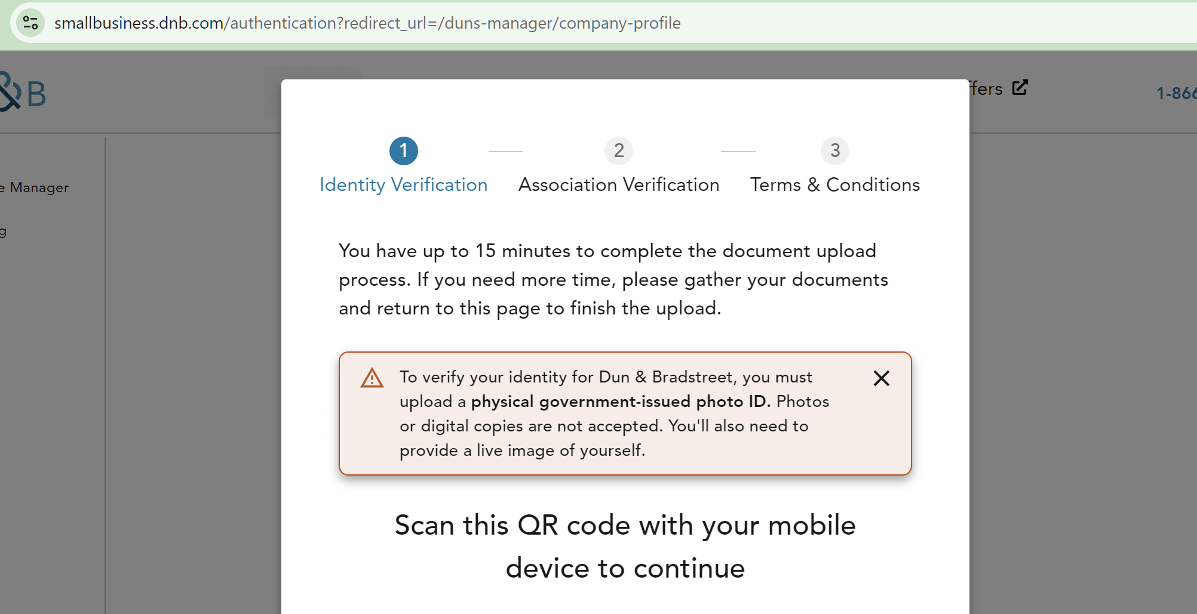Click the URL in the address bar
Viewport: 1197px width, 614px height.
pos(367,23)
